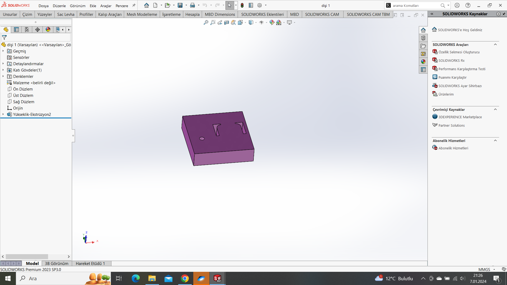Click the Edit Appearance color ball icon
Screen dimensions: 507x285
click(x=272, y=23)
